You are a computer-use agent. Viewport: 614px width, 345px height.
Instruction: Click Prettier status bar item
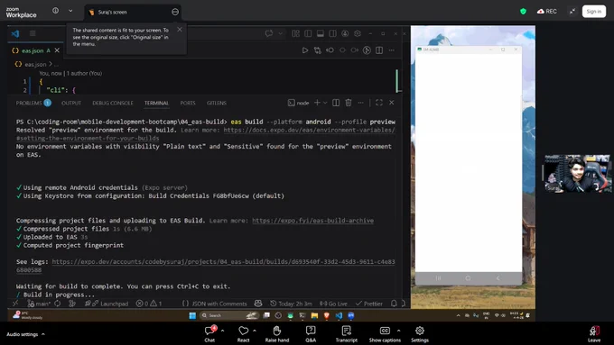tap(369, 304)
